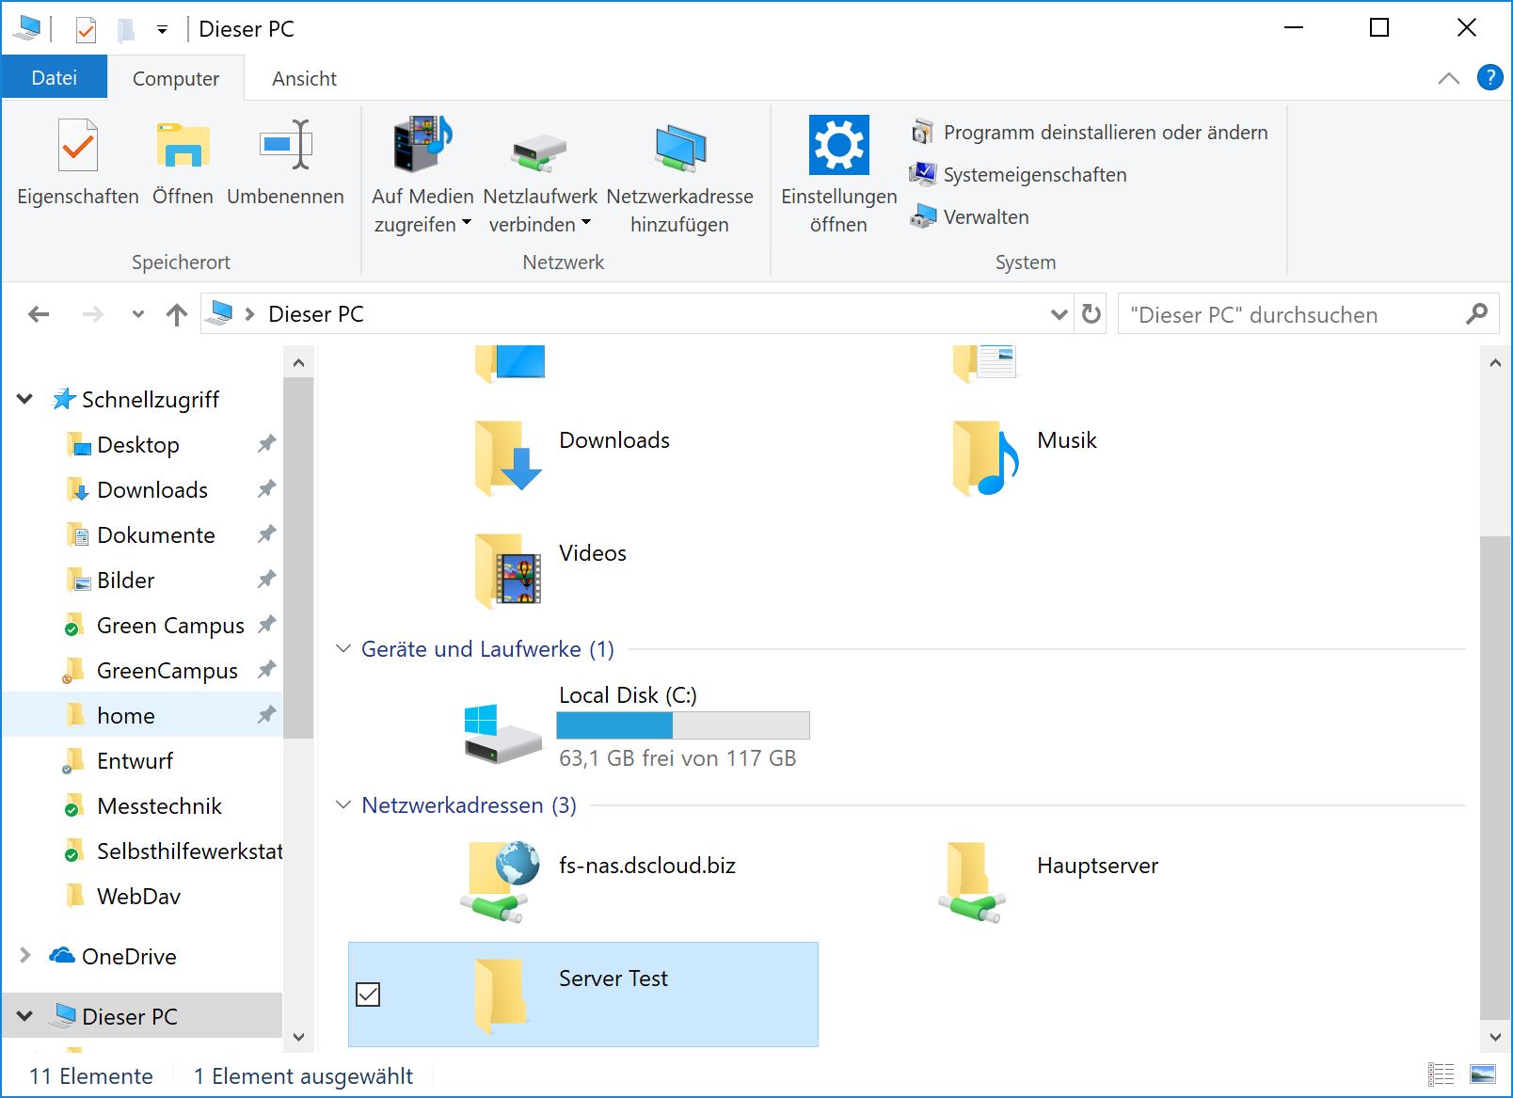Click the Local Disk usage bar
Image resolution: width=1513 pixels, height=1098 pixels.
point(683,725)
